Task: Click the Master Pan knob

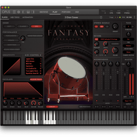Action: tap(128, 64)
